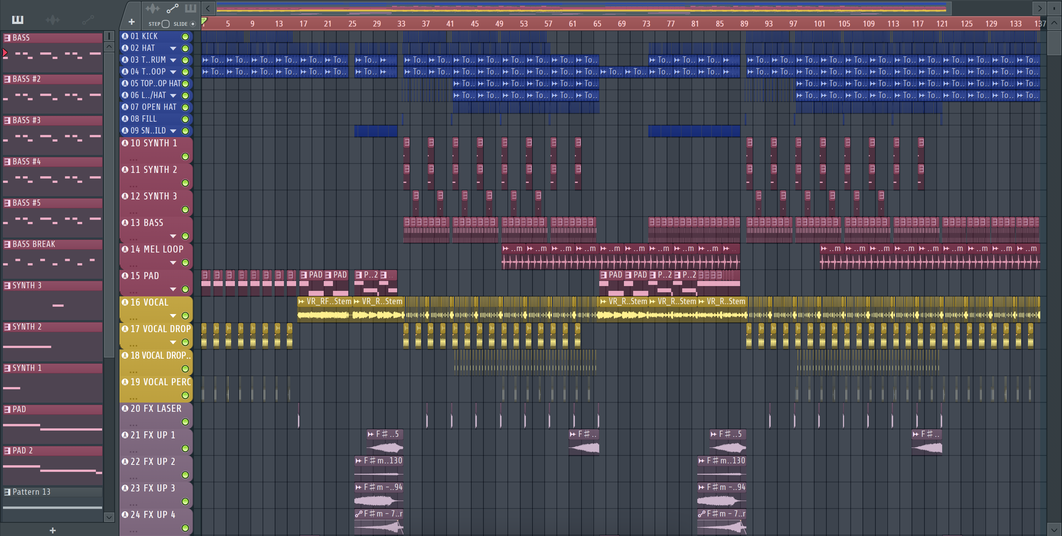Click the BASS pattern piano roll icon
1062x536 pixels.
pyautogui.click(x=7, y=38)
